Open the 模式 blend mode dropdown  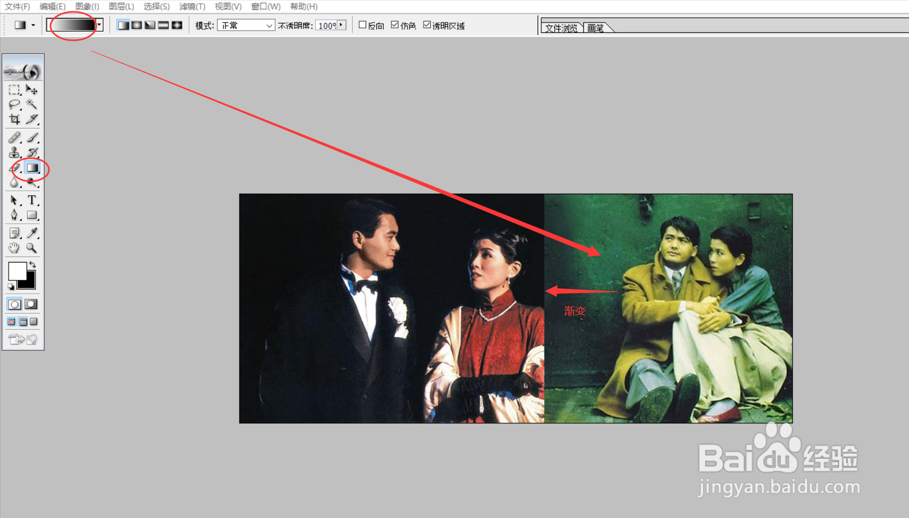pyautogui.click(x=246, y=25)
